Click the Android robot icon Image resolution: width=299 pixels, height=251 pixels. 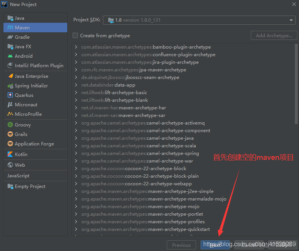click(10, 56)
